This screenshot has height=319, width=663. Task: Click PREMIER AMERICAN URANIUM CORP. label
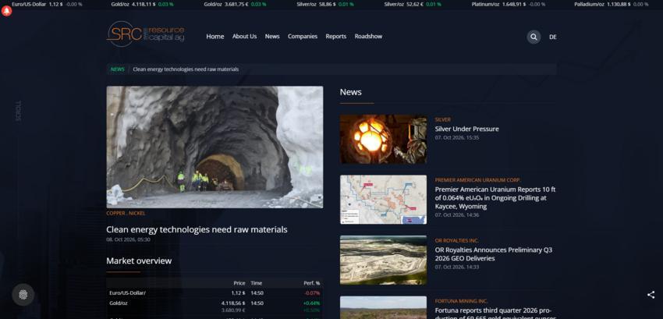[x=478, y=180]
